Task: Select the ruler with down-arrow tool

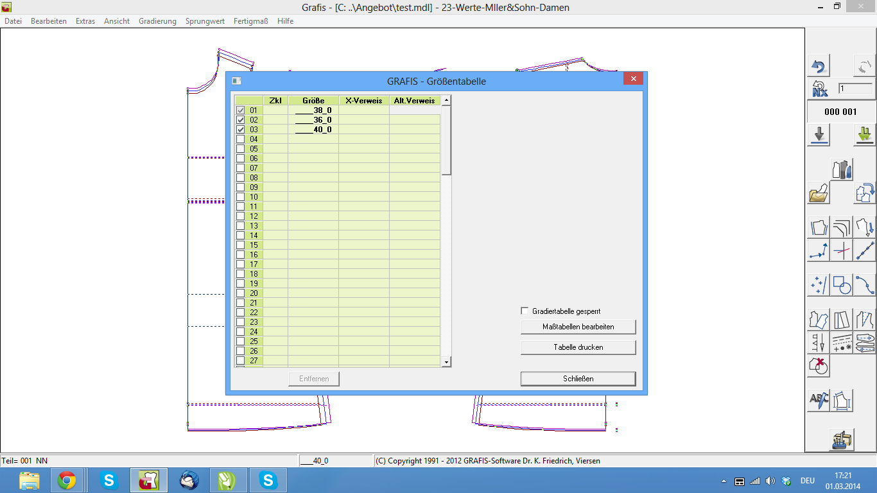Action: click(x=819, y=342)
